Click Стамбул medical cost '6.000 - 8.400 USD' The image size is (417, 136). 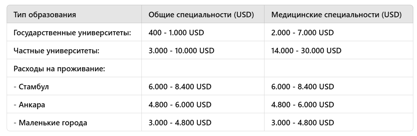[x=302, y=87]
